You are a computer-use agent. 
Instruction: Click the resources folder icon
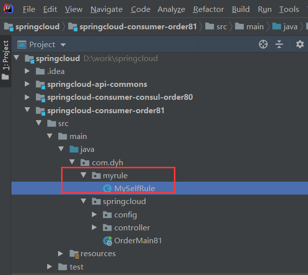pos(74,254)
